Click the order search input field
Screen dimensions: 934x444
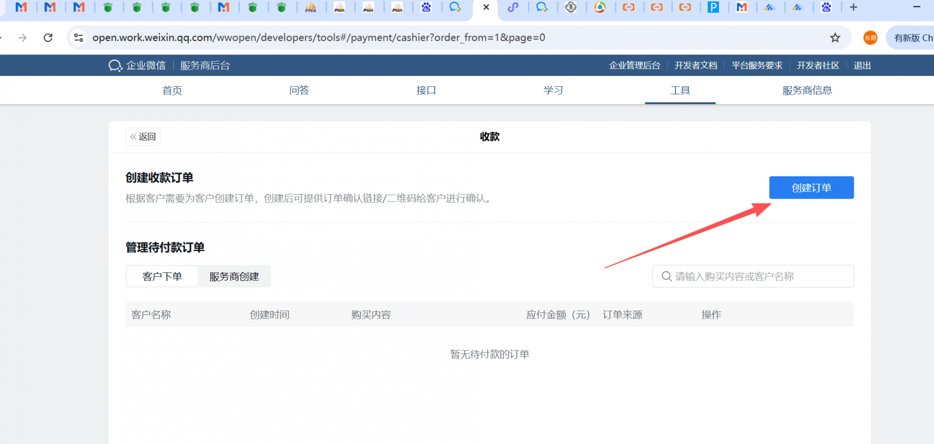pos(759,277)
